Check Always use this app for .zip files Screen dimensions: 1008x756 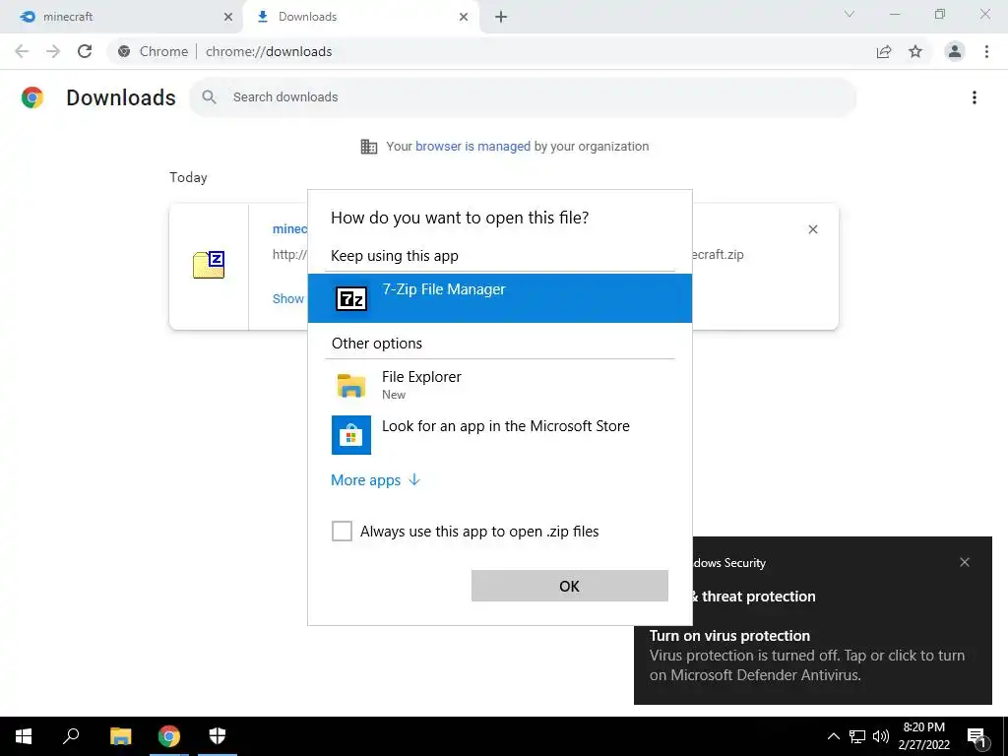point(342,531)
